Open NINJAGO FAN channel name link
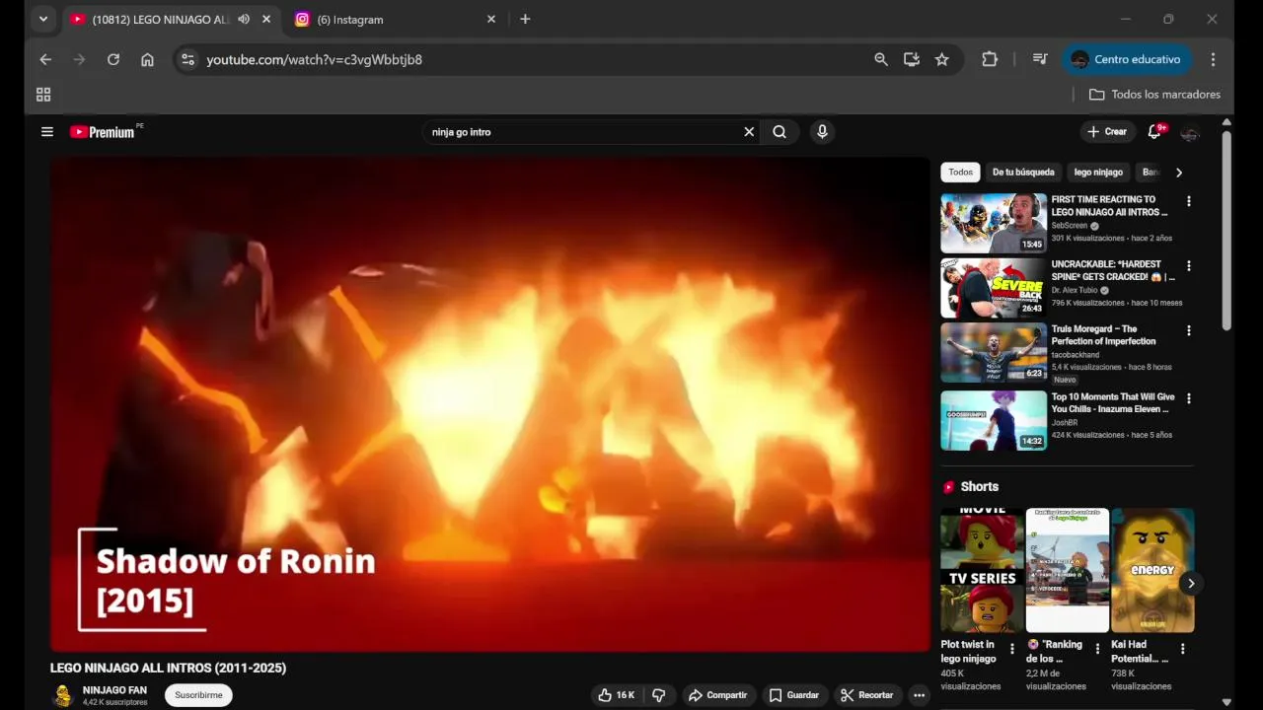 pos(114,690)
